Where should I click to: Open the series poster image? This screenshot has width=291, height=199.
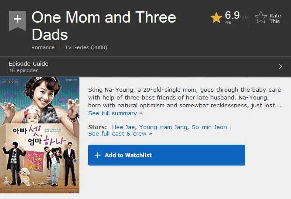coord(40,135)
